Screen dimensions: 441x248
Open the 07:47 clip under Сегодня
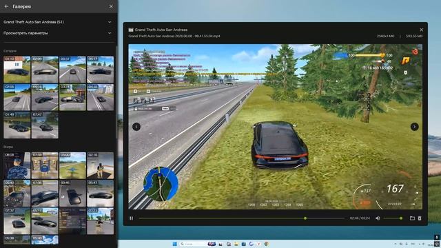click(45, 125)
